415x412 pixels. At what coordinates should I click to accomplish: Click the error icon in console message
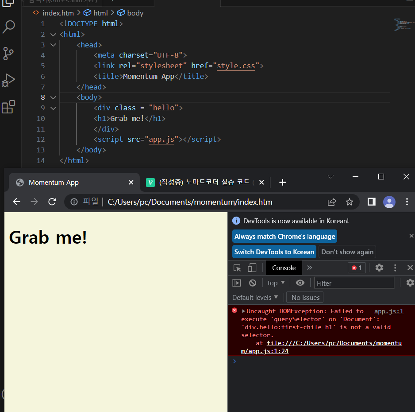click(234, 311)
